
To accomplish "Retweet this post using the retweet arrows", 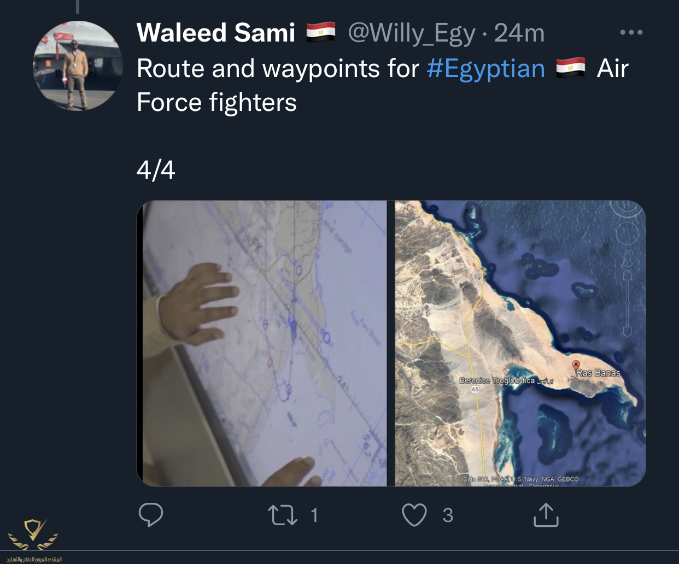I will (283, 515).
